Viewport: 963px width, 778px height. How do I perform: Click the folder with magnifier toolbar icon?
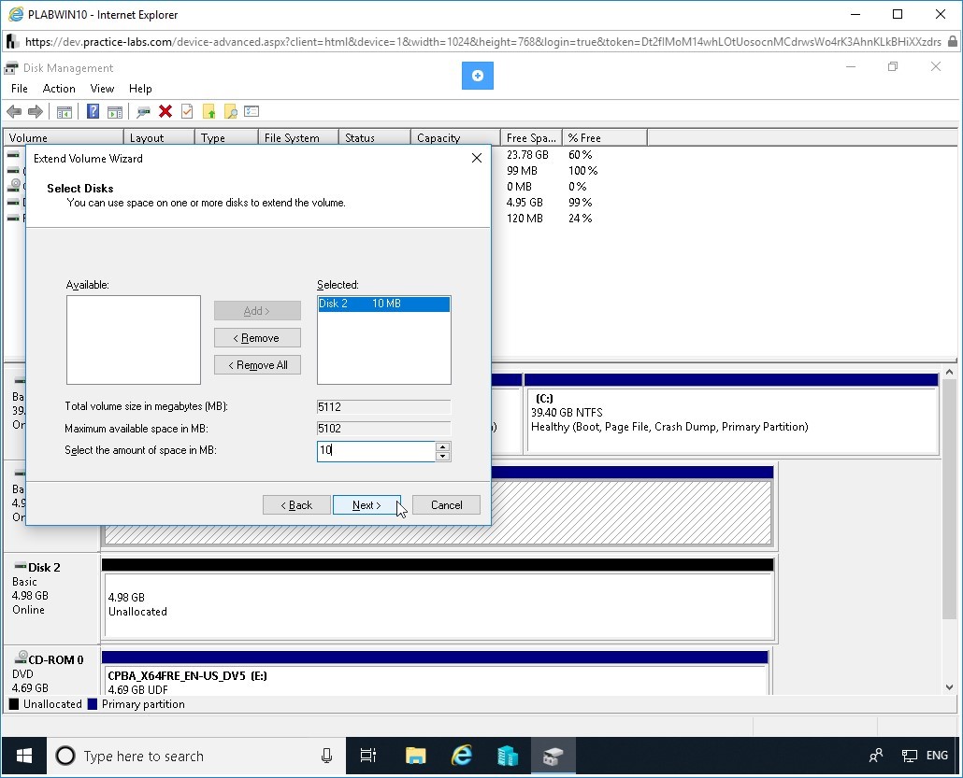231,112
